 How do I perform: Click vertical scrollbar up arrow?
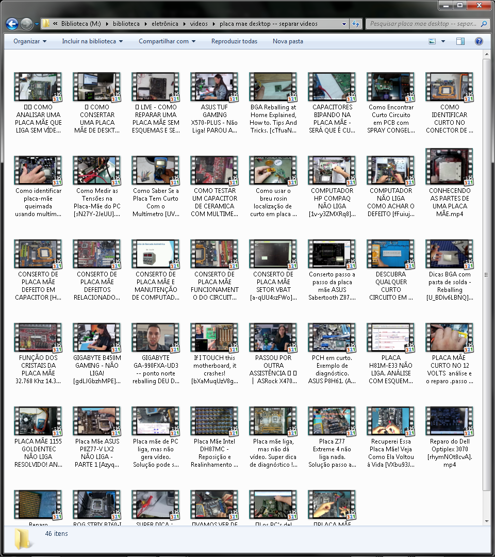(x=486, y=54)
